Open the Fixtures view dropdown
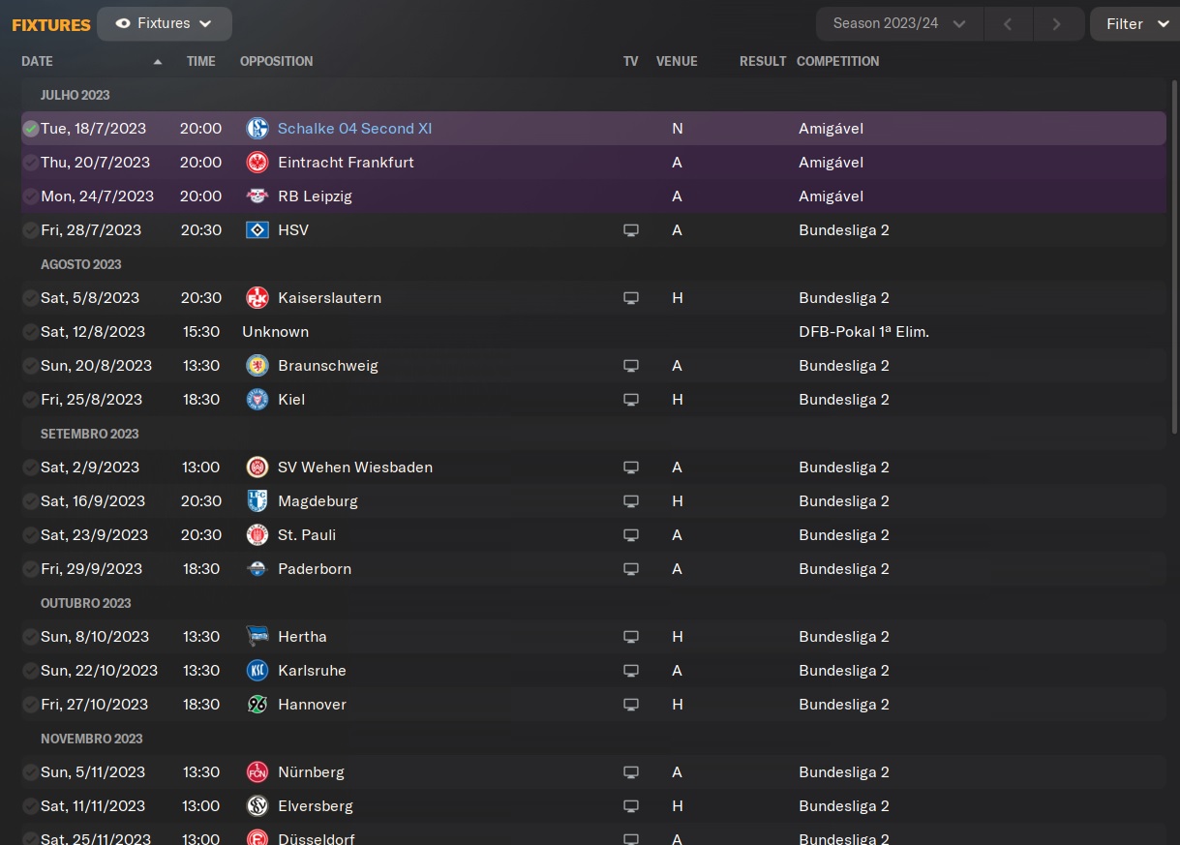1180x845 pixels. 165,23
